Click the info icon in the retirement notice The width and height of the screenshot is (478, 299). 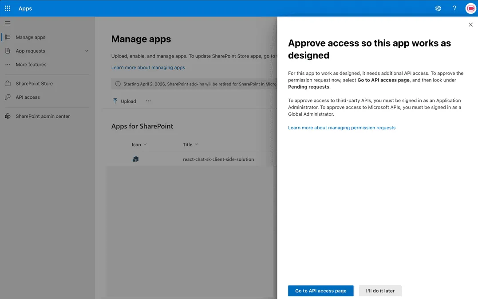[118, 83]
